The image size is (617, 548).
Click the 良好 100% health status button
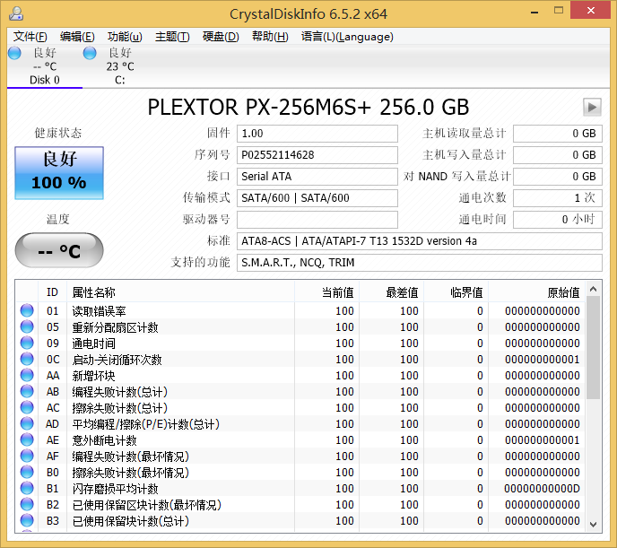[x=59, y=173]
